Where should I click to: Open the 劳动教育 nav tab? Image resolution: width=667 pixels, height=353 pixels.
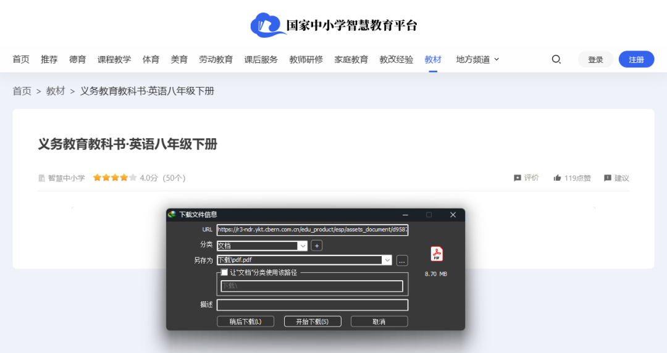point(216,59)
